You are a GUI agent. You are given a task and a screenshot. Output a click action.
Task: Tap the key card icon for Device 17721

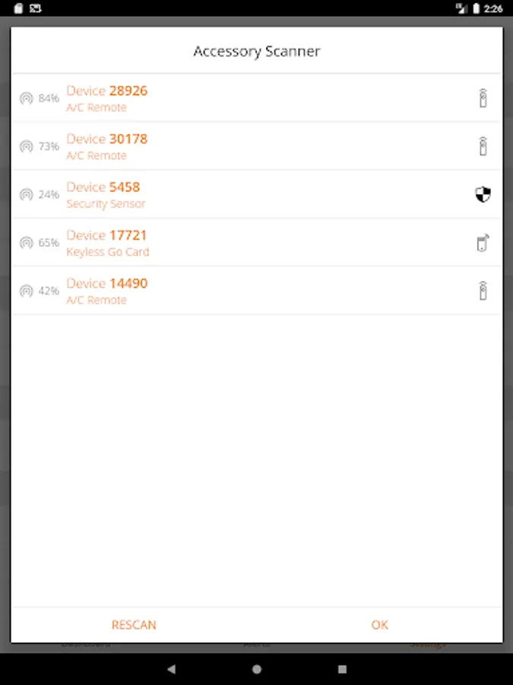[483, 243]
